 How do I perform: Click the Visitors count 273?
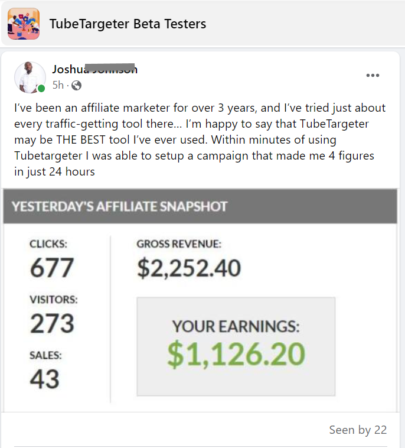pyautogui.click(x=52, y=323)
